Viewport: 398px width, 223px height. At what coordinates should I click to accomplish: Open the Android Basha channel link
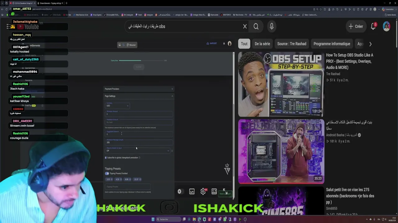click(342, 135)
